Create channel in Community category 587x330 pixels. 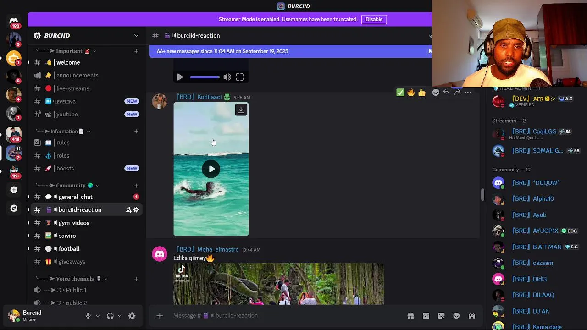[136, 185]
